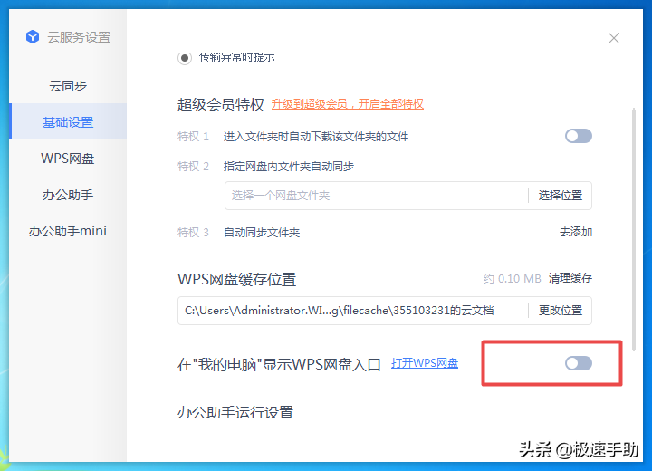Switch to the 基础设置 tab
Image resolution: width=652 pixels, height=471 pixels.
(68, 122)
